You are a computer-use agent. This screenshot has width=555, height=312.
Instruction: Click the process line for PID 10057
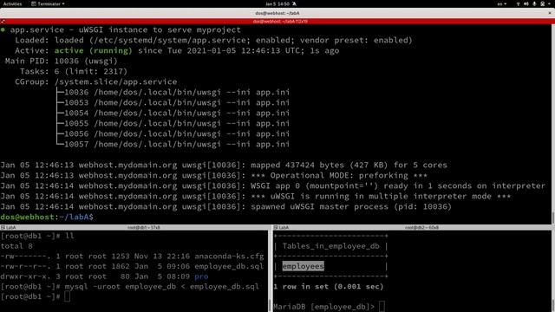(173, 144)
